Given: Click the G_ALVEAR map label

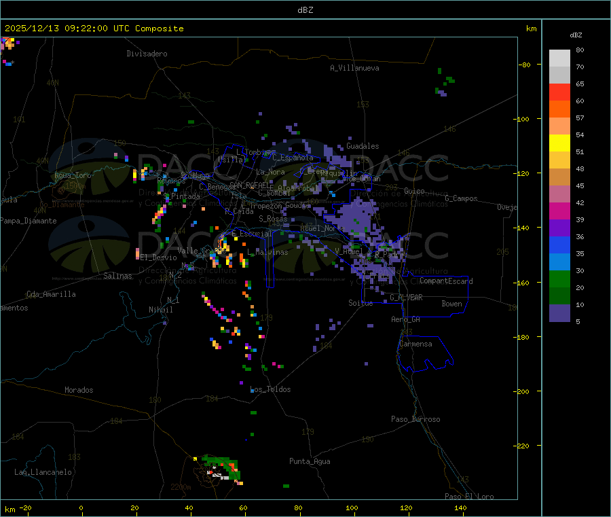Looking at the screenshot, I should coord(406,298).
